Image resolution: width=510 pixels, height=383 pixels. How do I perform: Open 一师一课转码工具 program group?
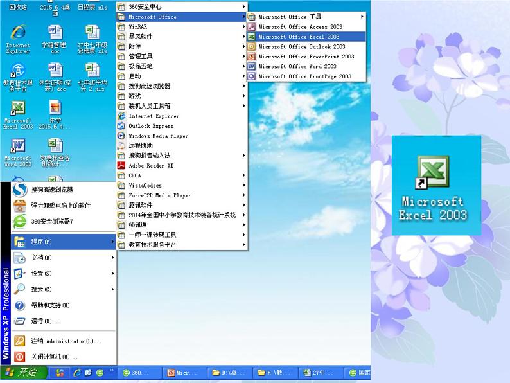[182, 235]
